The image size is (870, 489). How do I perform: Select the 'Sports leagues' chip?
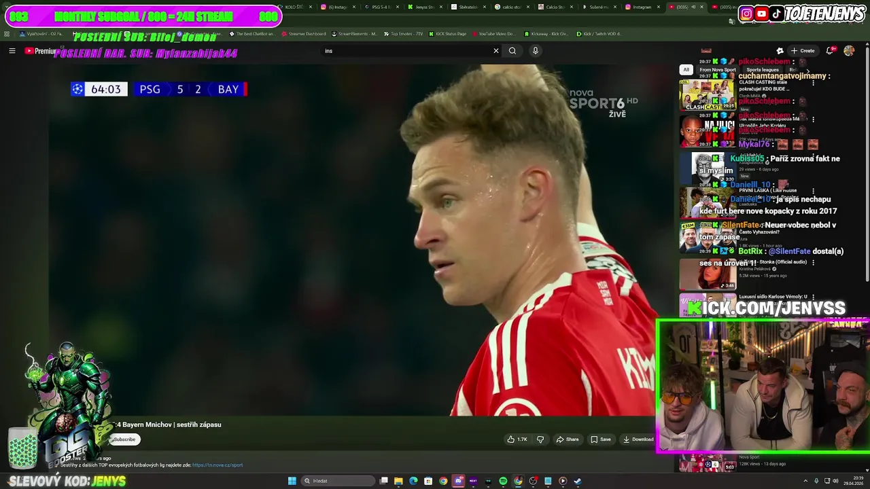coord(763,69)
